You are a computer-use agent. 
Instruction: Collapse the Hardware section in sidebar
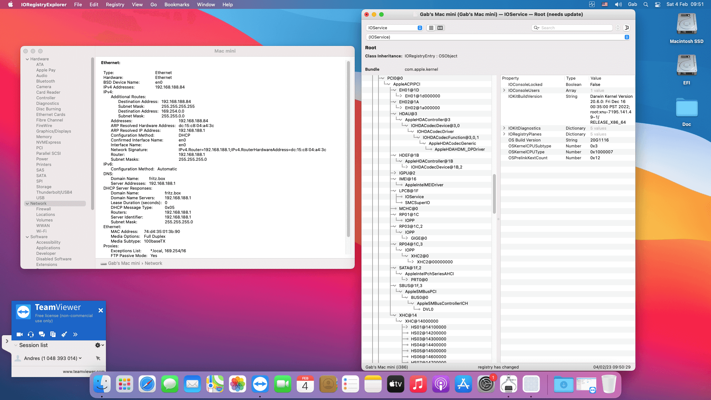click(27, 59)
